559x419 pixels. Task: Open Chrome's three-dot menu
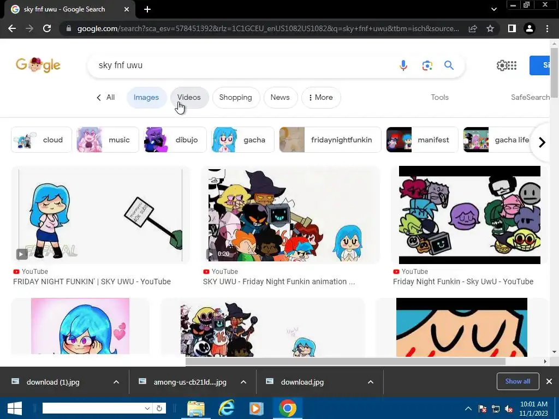[547, 28]
